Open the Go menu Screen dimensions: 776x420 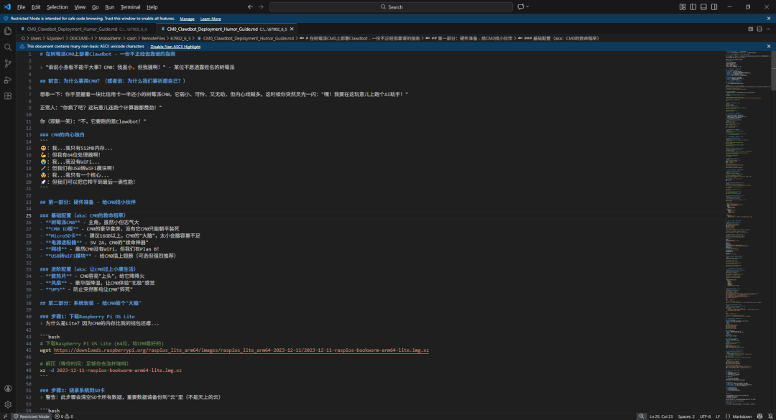pyautogui.click(x=95, y=7)
